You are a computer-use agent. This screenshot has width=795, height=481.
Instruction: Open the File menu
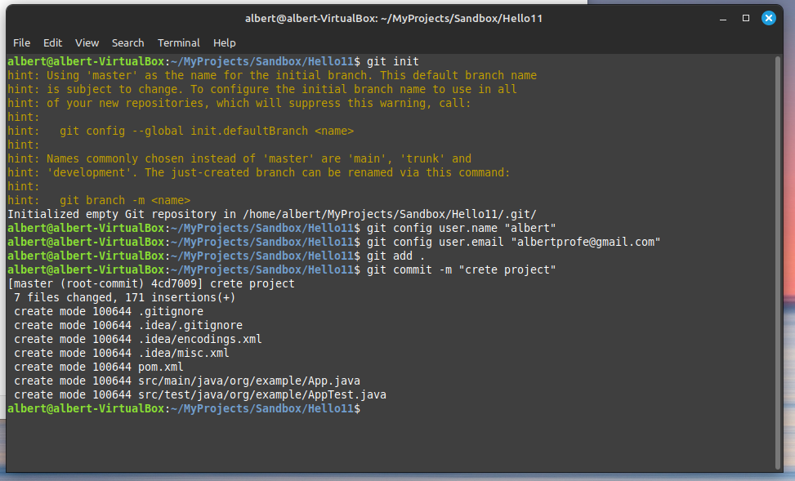(21, 43)
